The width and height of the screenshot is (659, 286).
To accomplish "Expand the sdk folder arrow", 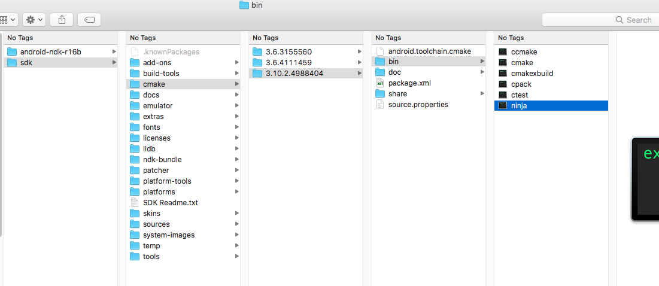I will click(x=114, y=63).
